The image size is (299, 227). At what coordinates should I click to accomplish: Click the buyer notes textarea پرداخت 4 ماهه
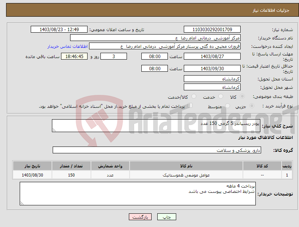(138, 194)
